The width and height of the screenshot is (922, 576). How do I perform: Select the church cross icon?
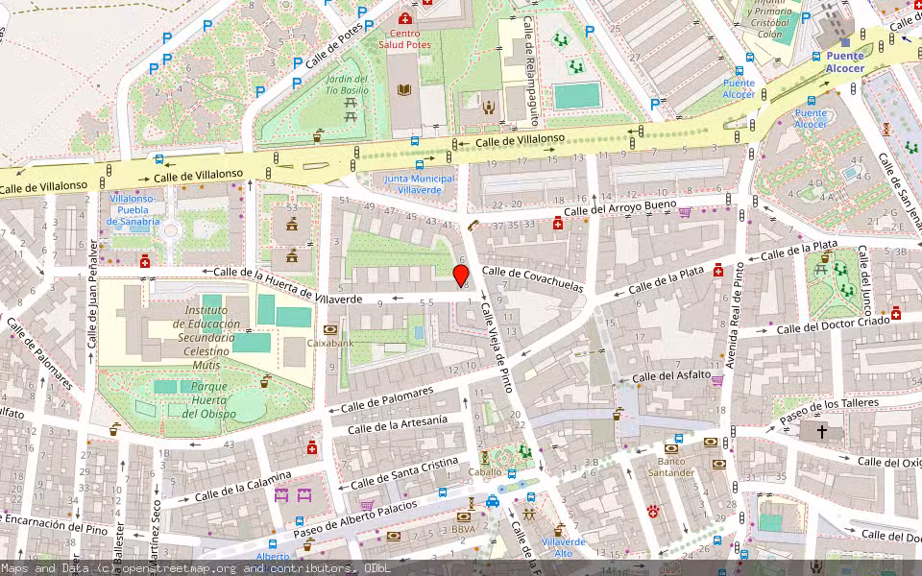821,431
